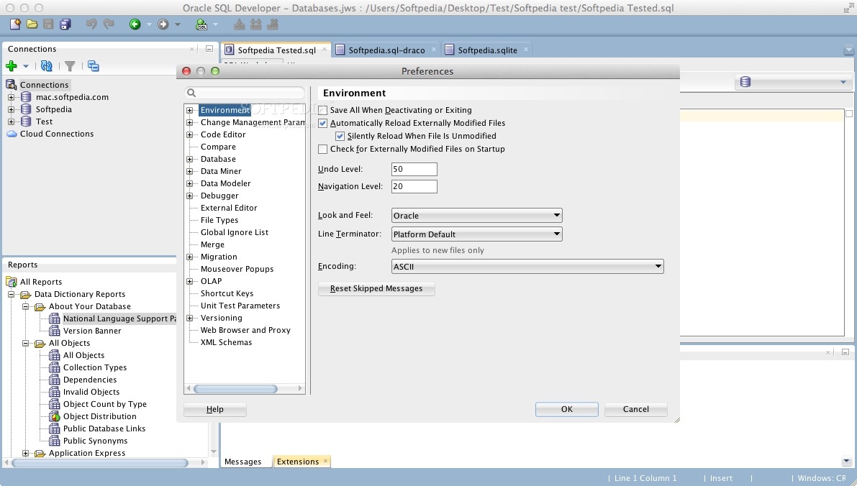Click the X-marked binary toolbar icon
The height and width of the screenshot is (486, 857).
(273, 24)
